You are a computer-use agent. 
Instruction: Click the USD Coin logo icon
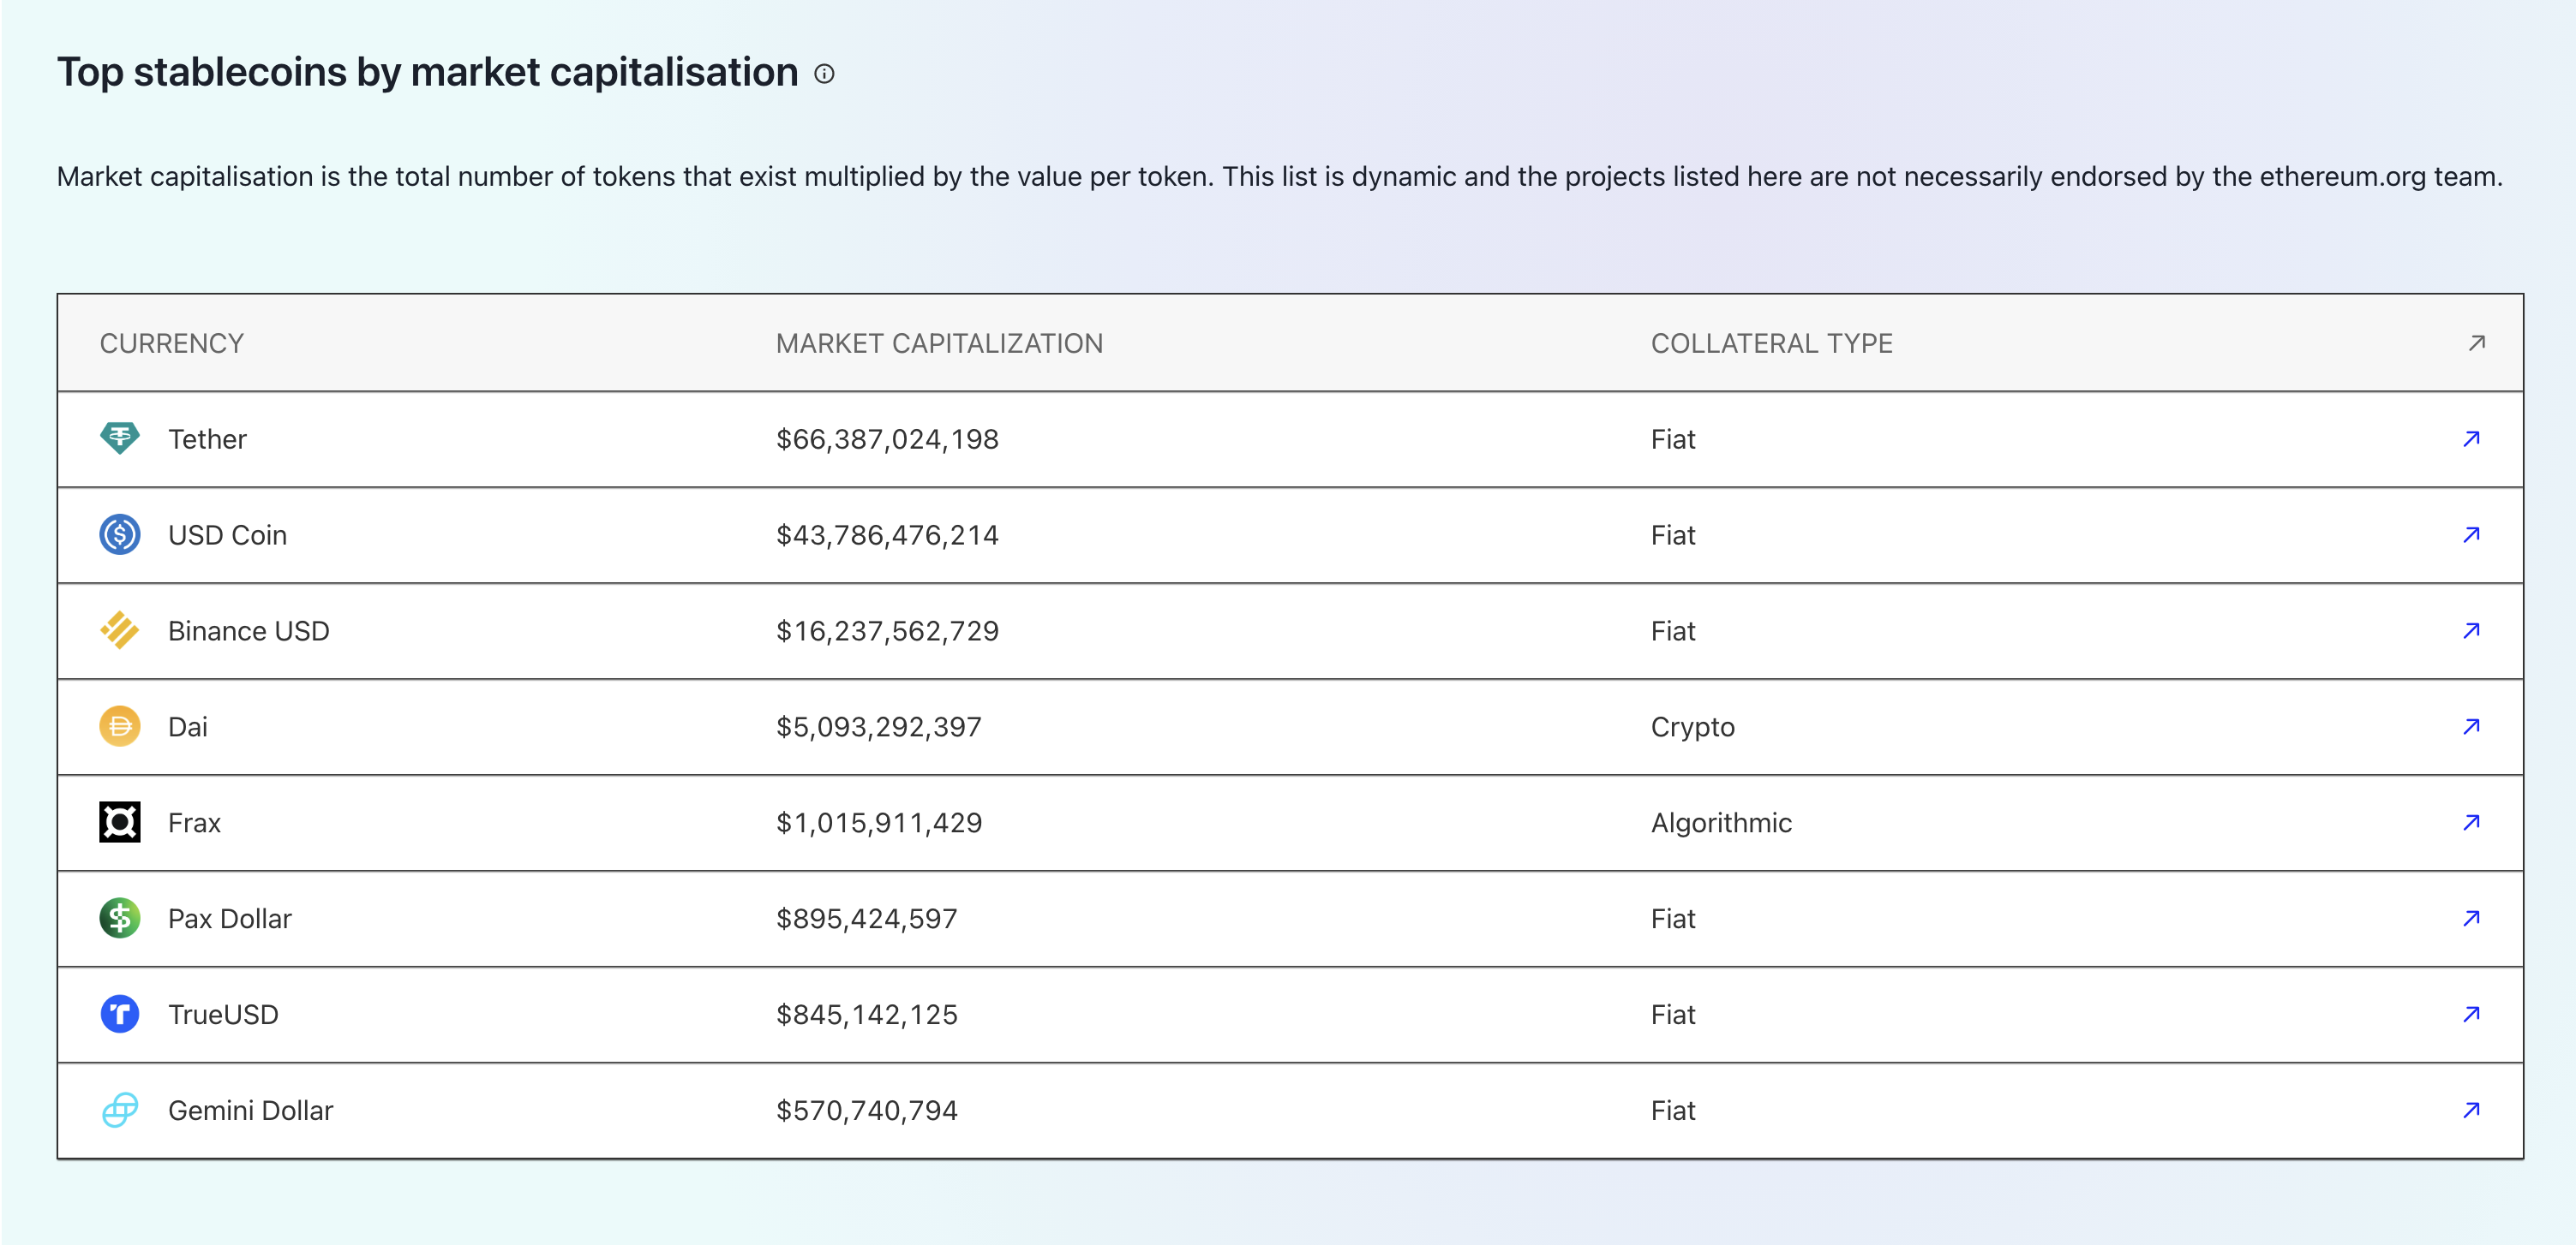[x=120, y=534]
